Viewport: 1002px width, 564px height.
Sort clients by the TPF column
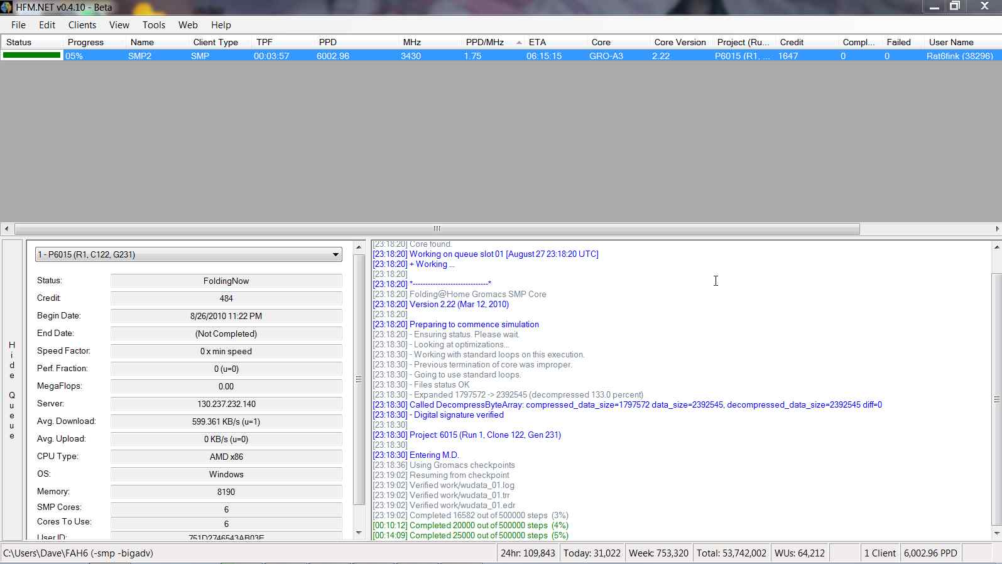264,42
